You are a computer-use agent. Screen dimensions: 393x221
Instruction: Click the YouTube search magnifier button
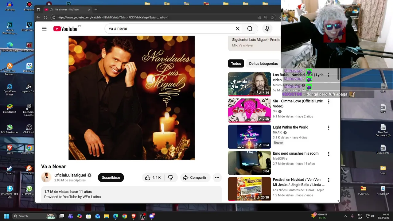point(250,29)
